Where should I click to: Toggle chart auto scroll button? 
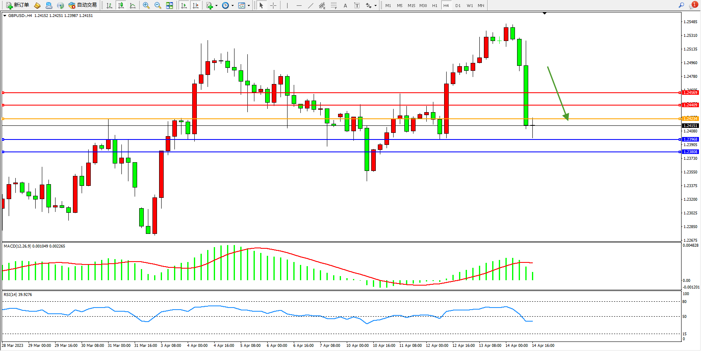tap(184, 5)
